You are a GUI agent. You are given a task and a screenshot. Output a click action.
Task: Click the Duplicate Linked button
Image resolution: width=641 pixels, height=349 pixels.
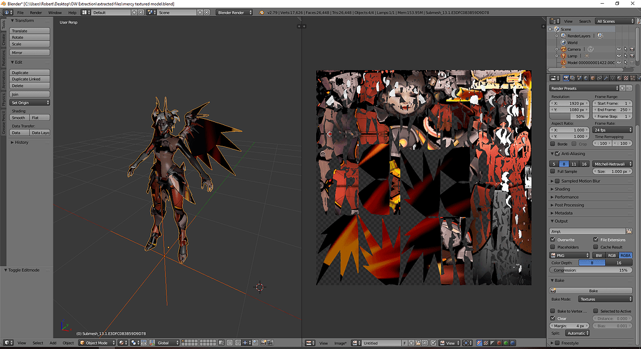tap(30, 79)
